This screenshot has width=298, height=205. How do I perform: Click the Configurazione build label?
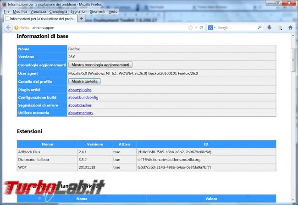[37, 97]
